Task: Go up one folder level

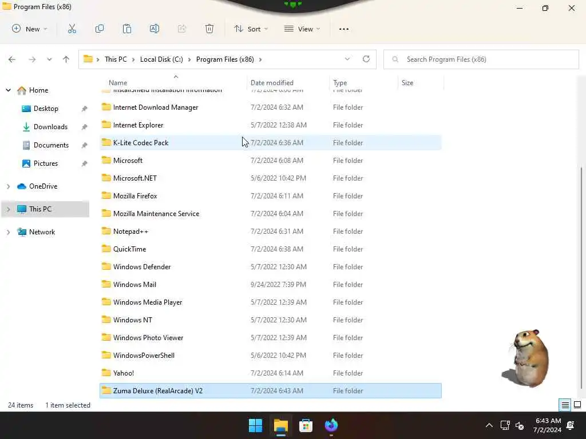Action: 66,59
